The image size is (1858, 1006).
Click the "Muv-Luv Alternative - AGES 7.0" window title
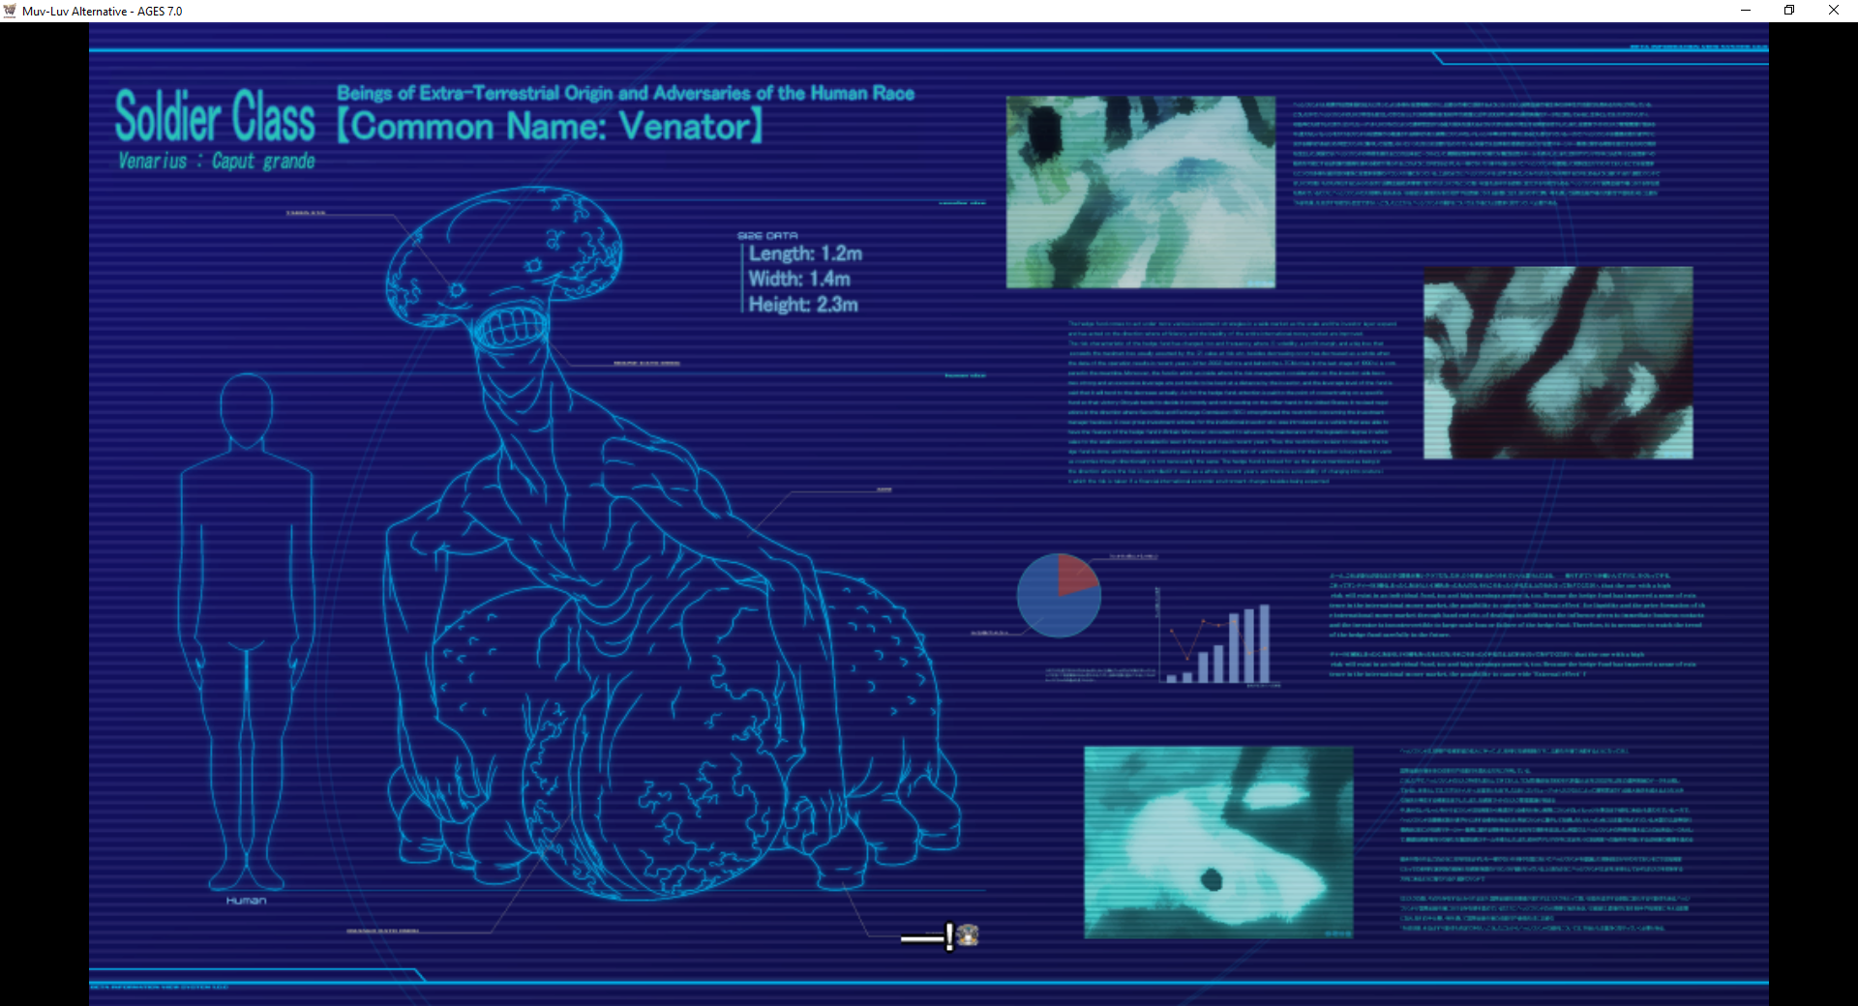click(102, 12)
